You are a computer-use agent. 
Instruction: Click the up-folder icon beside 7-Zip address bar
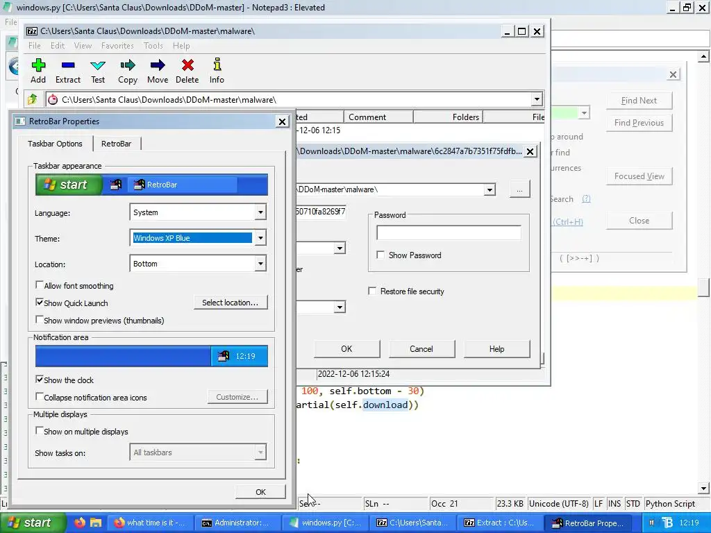pos(32,99)
